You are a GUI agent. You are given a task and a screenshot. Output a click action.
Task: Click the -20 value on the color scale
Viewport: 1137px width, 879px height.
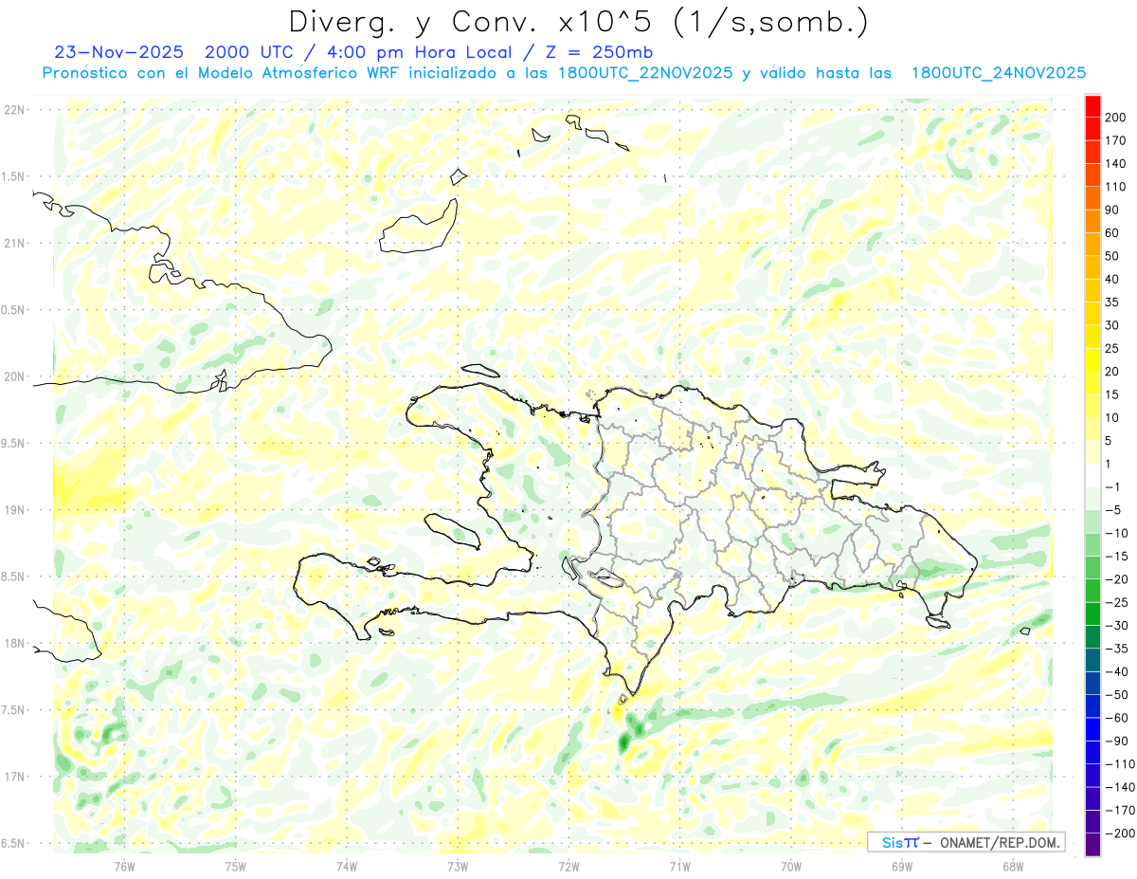coord(1115,579)
